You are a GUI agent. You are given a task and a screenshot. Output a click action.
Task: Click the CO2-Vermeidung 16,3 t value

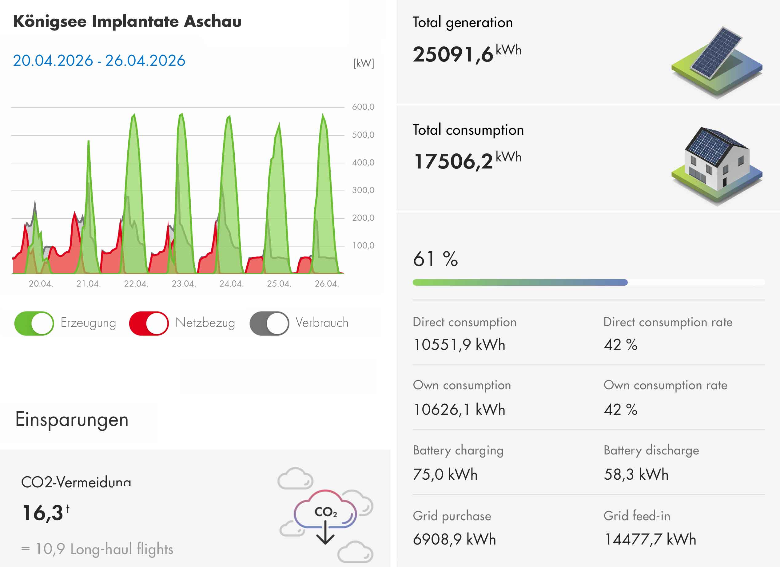(43, 513)
